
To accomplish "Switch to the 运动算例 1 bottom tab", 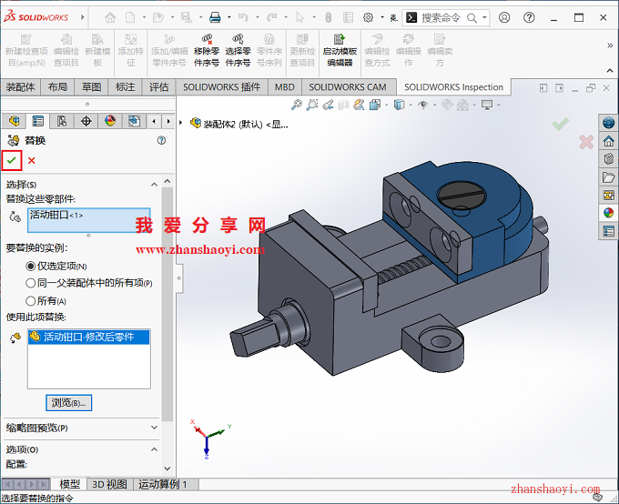I will click(x=163, y=484).
